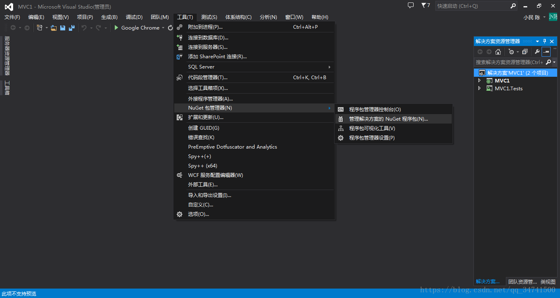The height and width of the screenshot is (298, 560).
Task: Open the 调试(D) menu
Action: point(134,17)
